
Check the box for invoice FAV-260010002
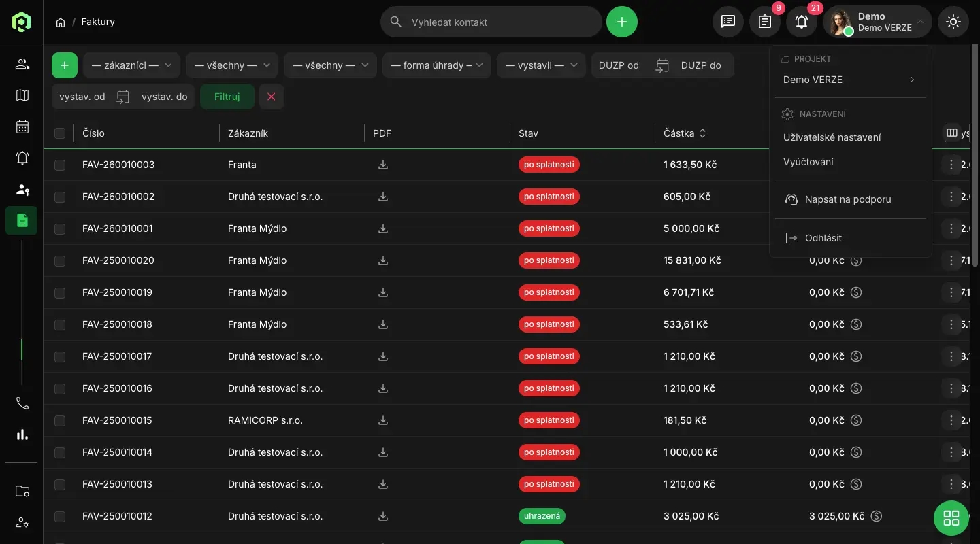coord(60,197)
